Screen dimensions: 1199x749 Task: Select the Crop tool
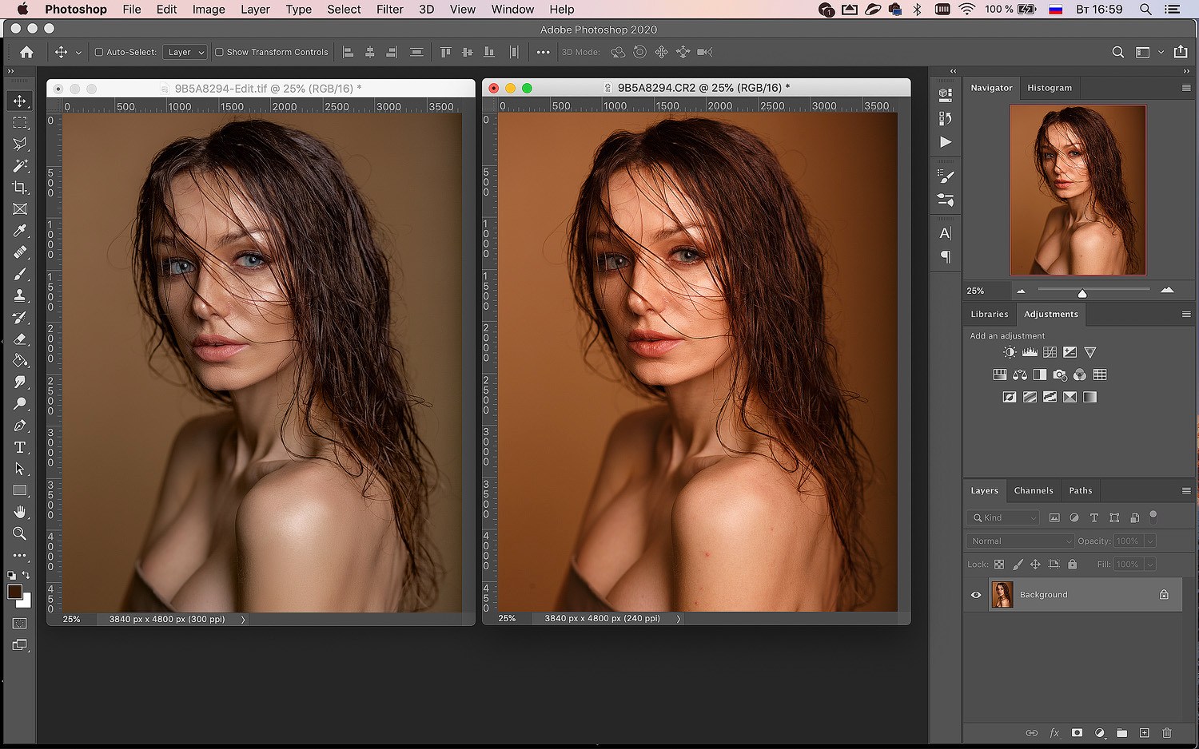(20, 187)
